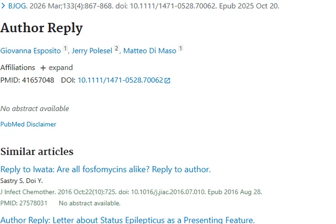Open the BJOG journal dropdown
This screenshot has width=336, height=224.
pos(17,6)
